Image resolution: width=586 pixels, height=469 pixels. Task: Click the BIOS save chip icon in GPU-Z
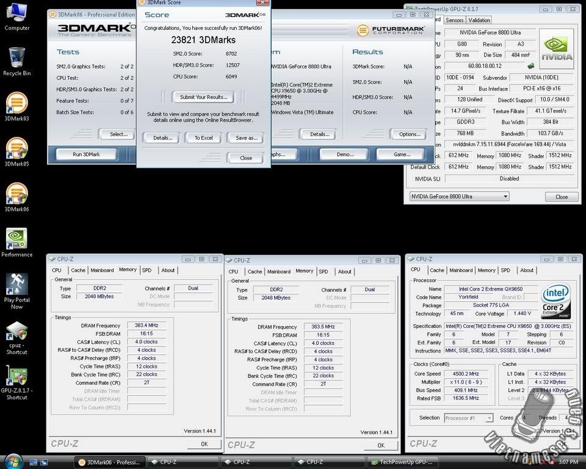pos(530,66)
